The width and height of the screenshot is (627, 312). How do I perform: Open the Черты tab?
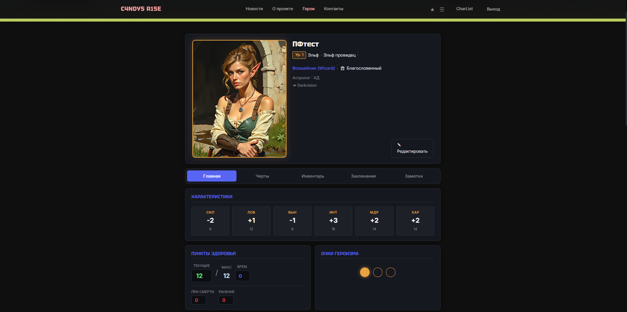(262, 176)
